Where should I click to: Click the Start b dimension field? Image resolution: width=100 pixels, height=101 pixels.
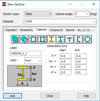click(65, 56)
